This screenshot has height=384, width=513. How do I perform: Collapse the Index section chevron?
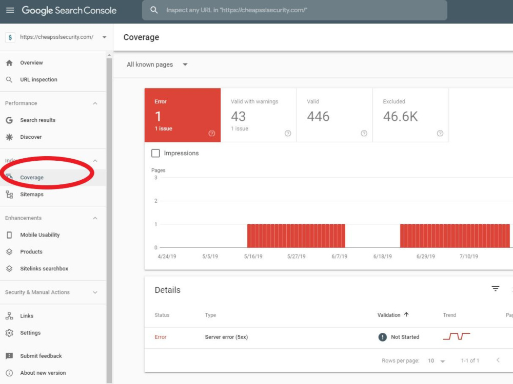point(95,161)
